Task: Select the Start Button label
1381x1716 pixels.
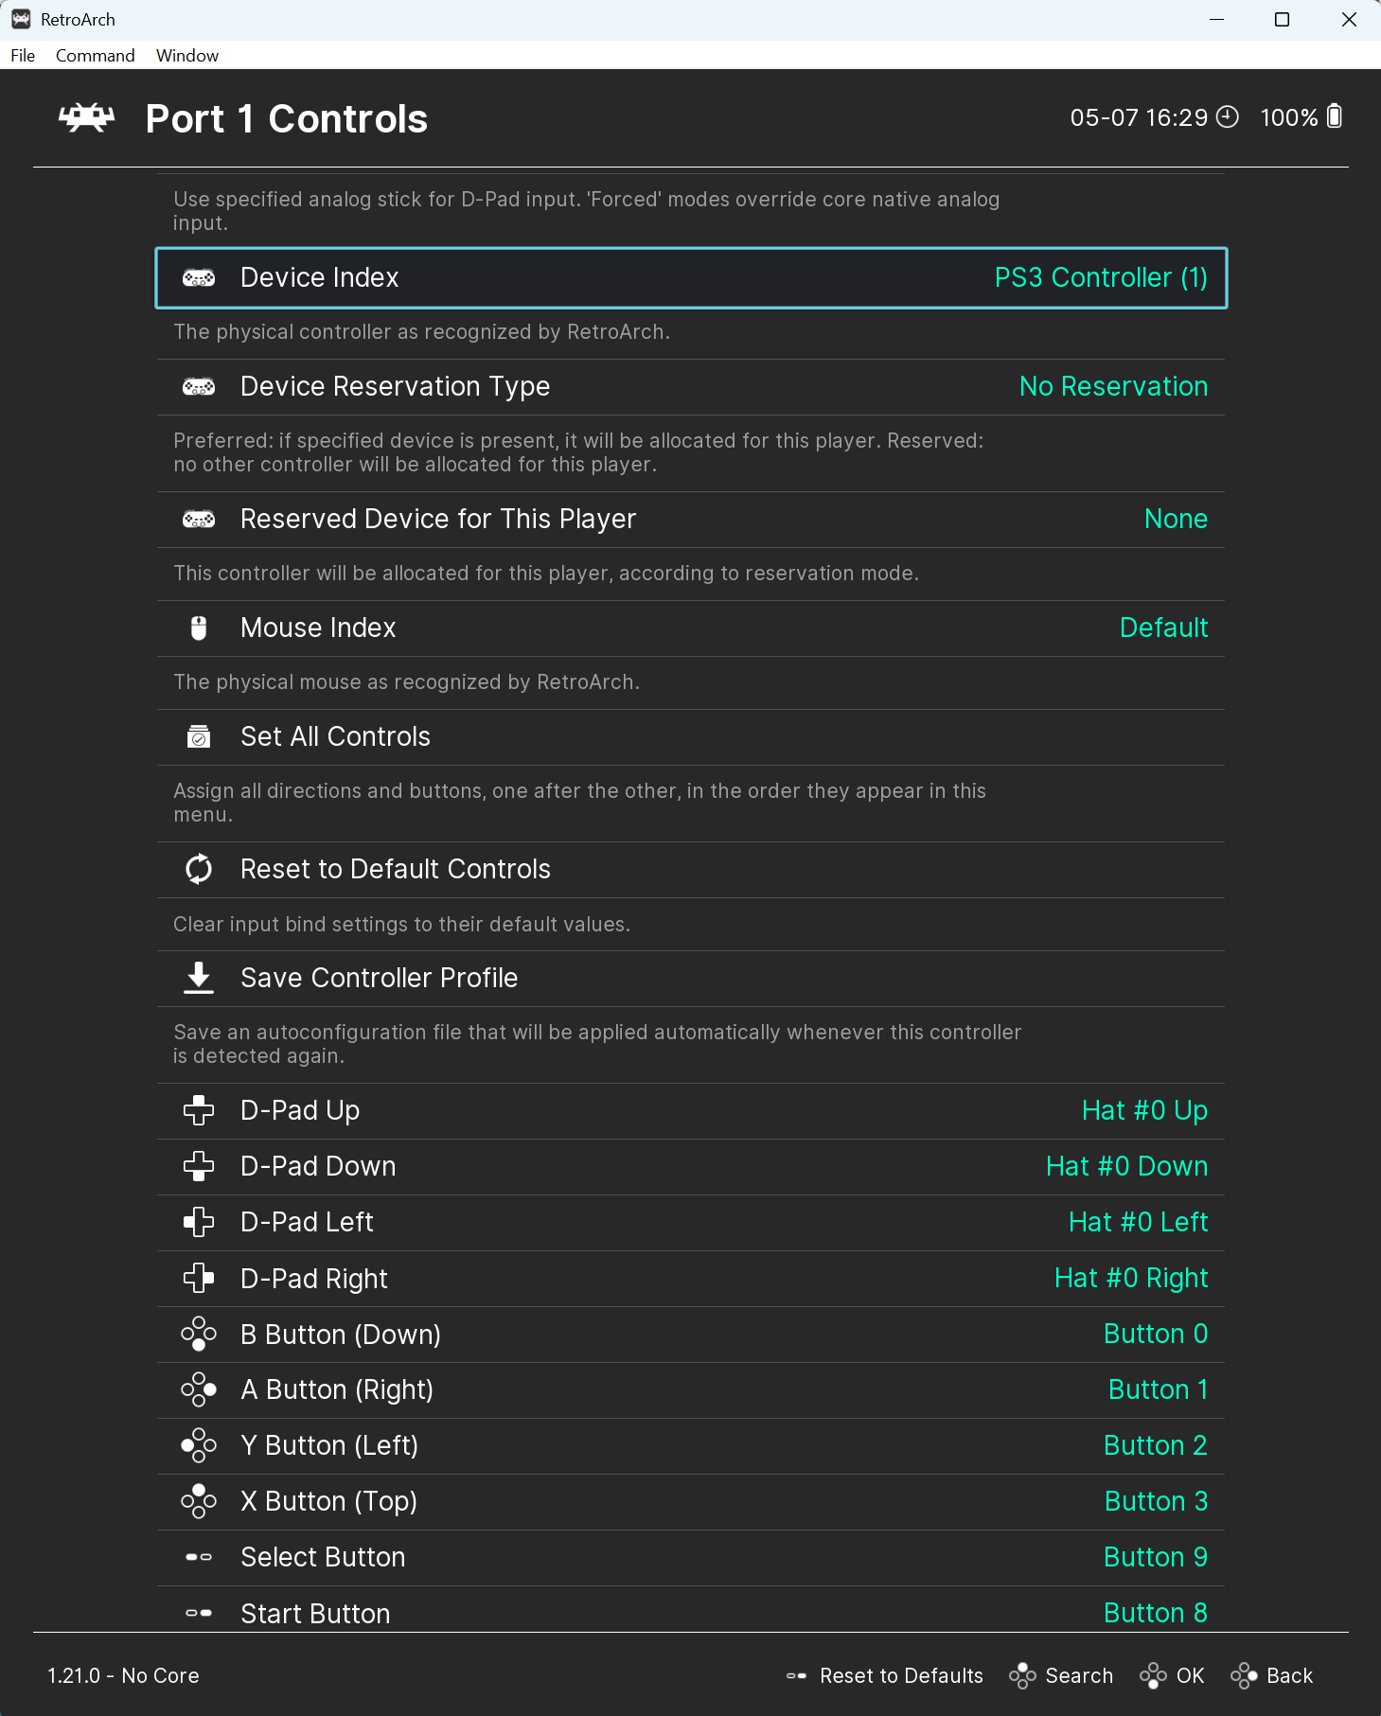Action: [x=315, y=1613]
